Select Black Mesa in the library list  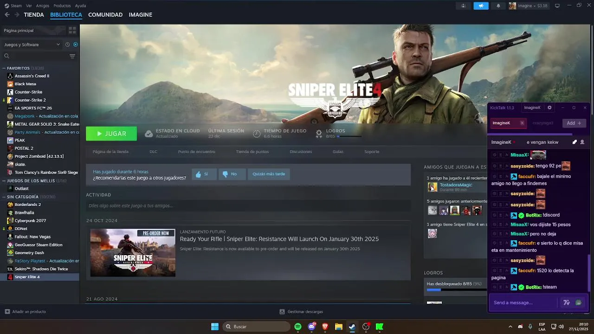[x=39, y=84]
